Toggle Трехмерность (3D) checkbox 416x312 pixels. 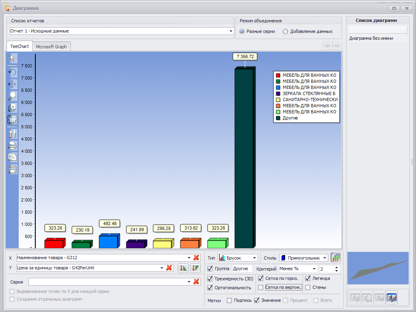210,279
